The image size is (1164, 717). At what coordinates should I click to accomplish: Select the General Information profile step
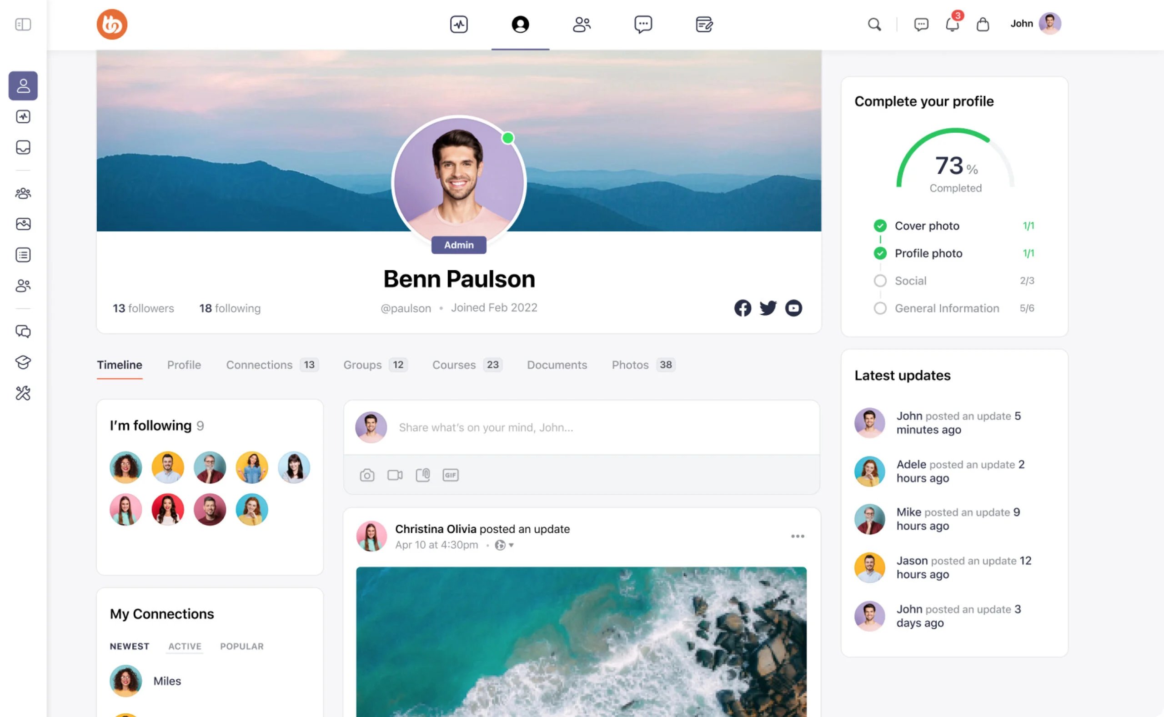tap(946, 308)
